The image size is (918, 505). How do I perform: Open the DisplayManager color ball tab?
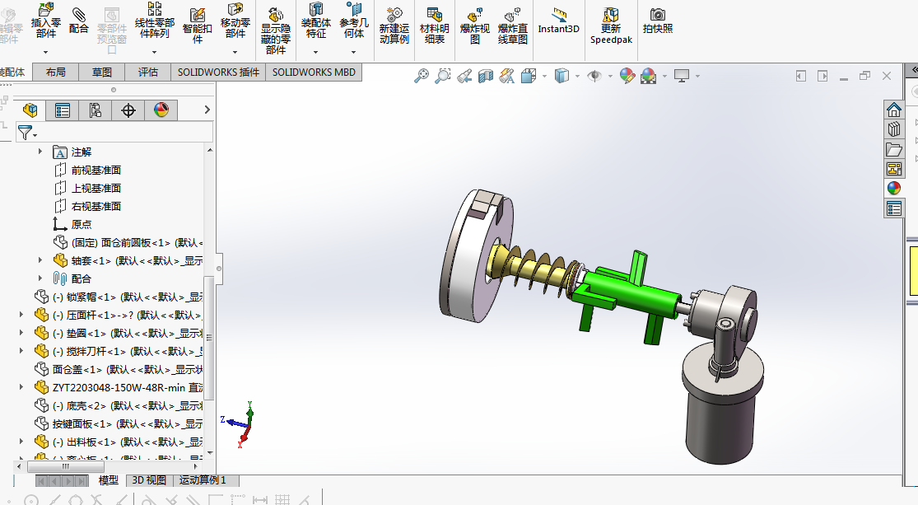click(x=161, y=110)
